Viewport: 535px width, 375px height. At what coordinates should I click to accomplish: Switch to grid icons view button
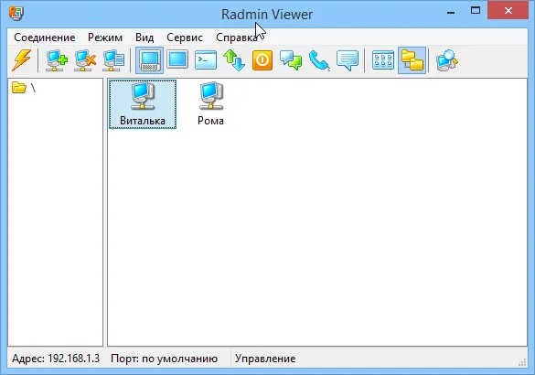pos(383,60)
